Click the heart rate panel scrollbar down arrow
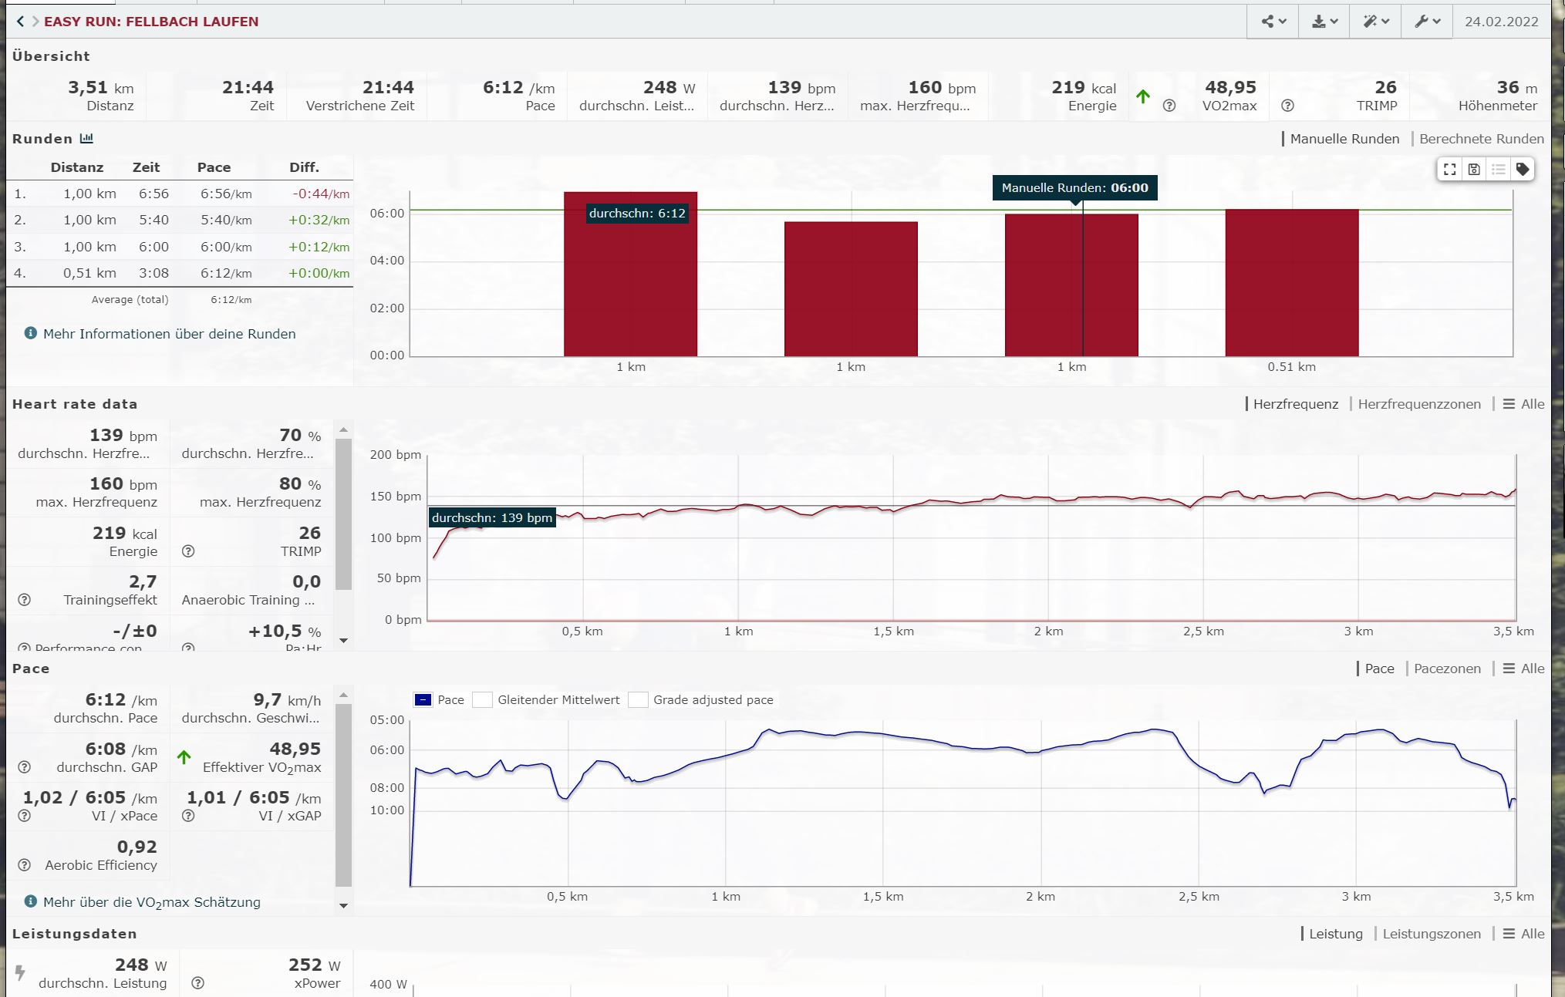The image size is (1565, 997). click(x=344, y=641)
